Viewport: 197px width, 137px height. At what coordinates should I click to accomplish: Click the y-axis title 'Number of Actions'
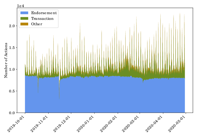pyautogui.click(x=6, y=60)
